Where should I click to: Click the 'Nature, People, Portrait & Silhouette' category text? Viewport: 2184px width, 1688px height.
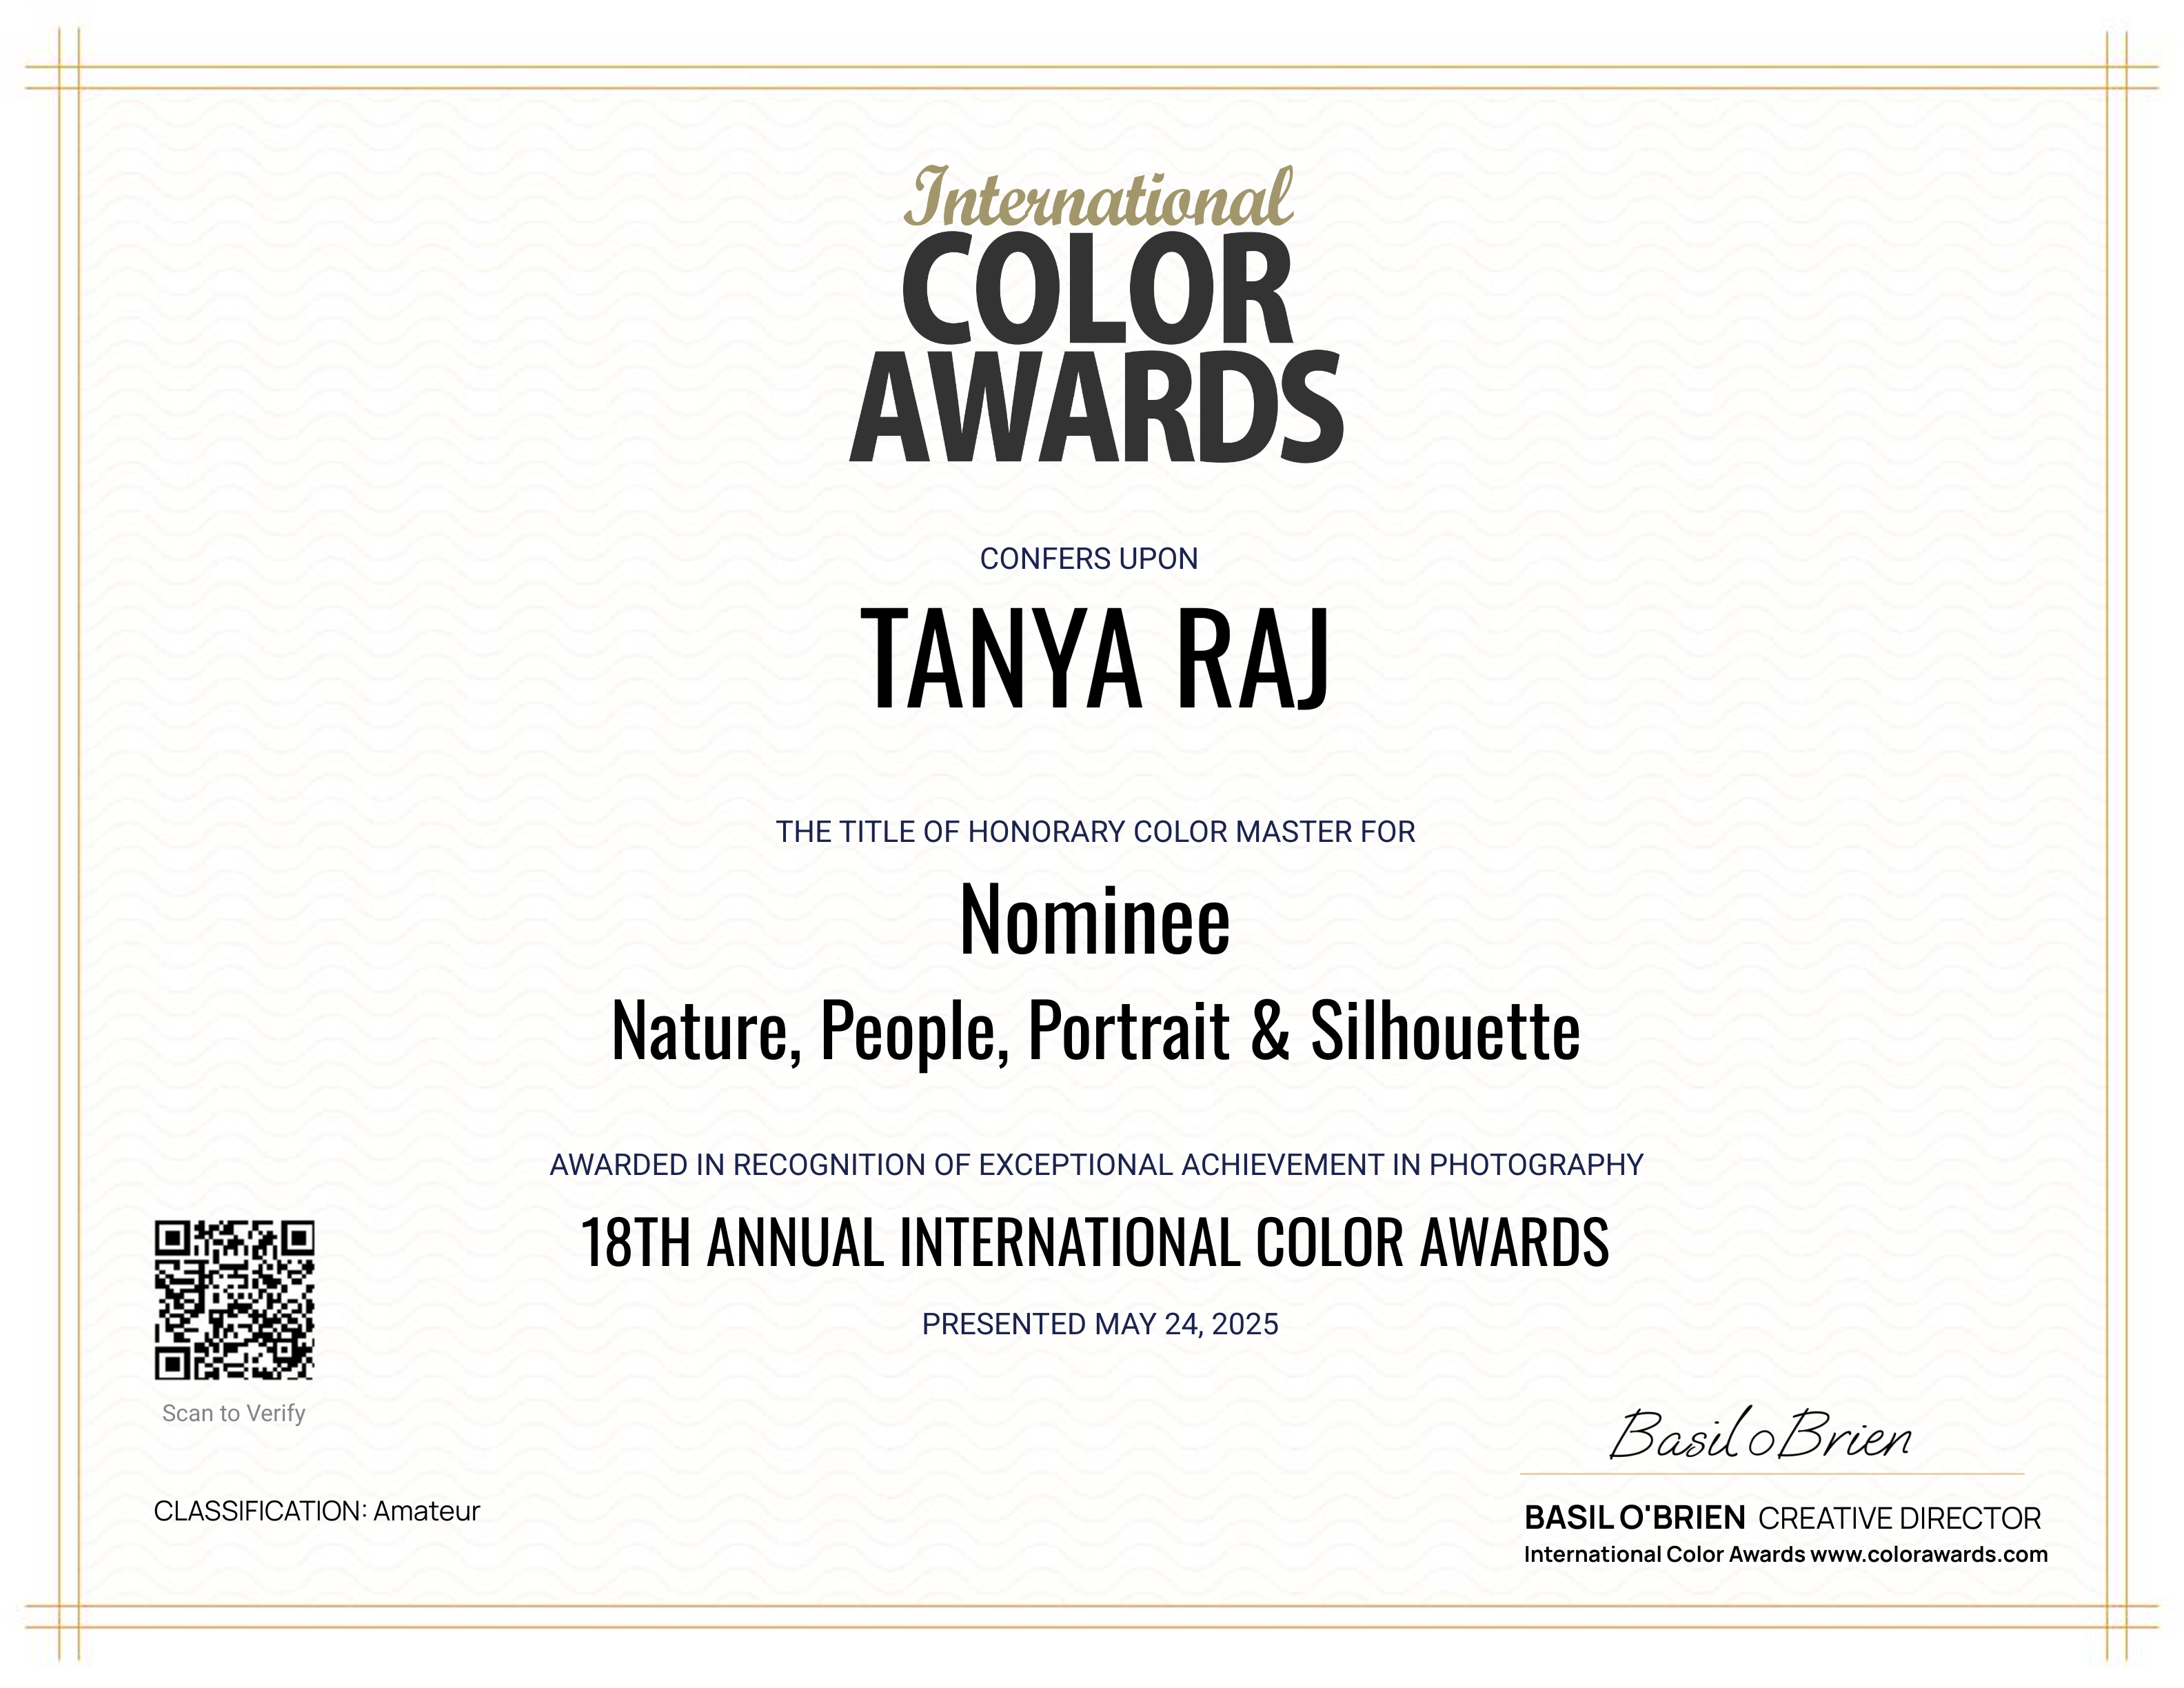tap(1096, 1030)
